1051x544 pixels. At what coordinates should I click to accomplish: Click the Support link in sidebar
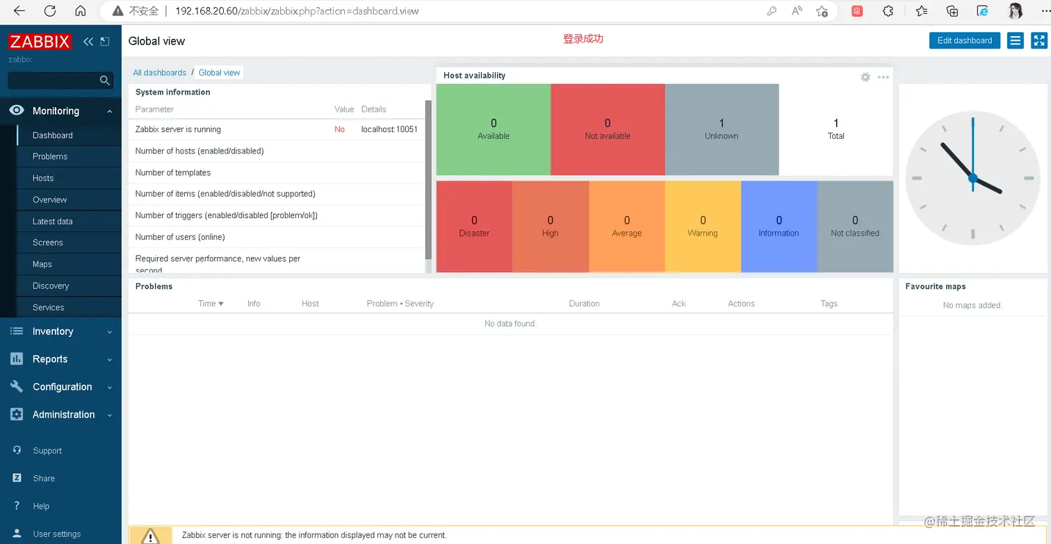coord(47,451)
